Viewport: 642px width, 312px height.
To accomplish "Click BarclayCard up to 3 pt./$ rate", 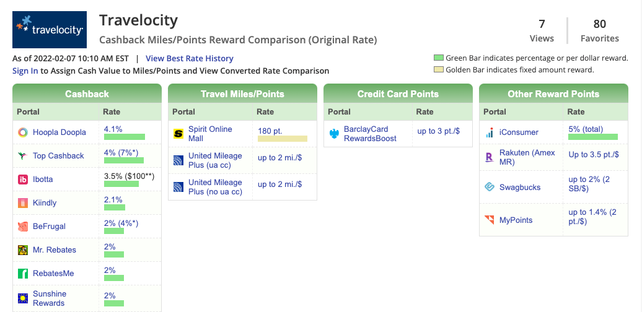I will 439,131.
